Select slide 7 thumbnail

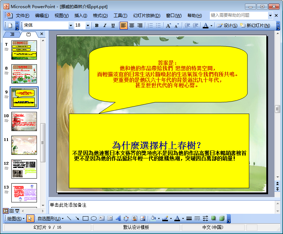[24, 50]
